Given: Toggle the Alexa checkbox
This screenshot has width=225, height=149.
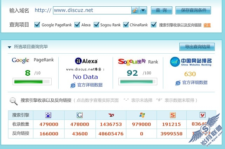Looking at the screenshot, I should (77, 25).
